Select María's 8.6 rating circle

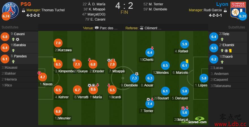(93, 90)
